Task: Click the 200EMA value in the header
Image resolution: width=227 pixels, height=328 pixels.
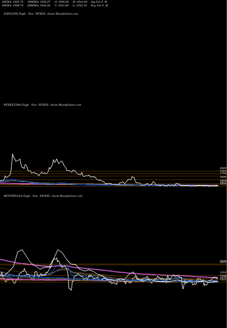Action: click(39, 5)
